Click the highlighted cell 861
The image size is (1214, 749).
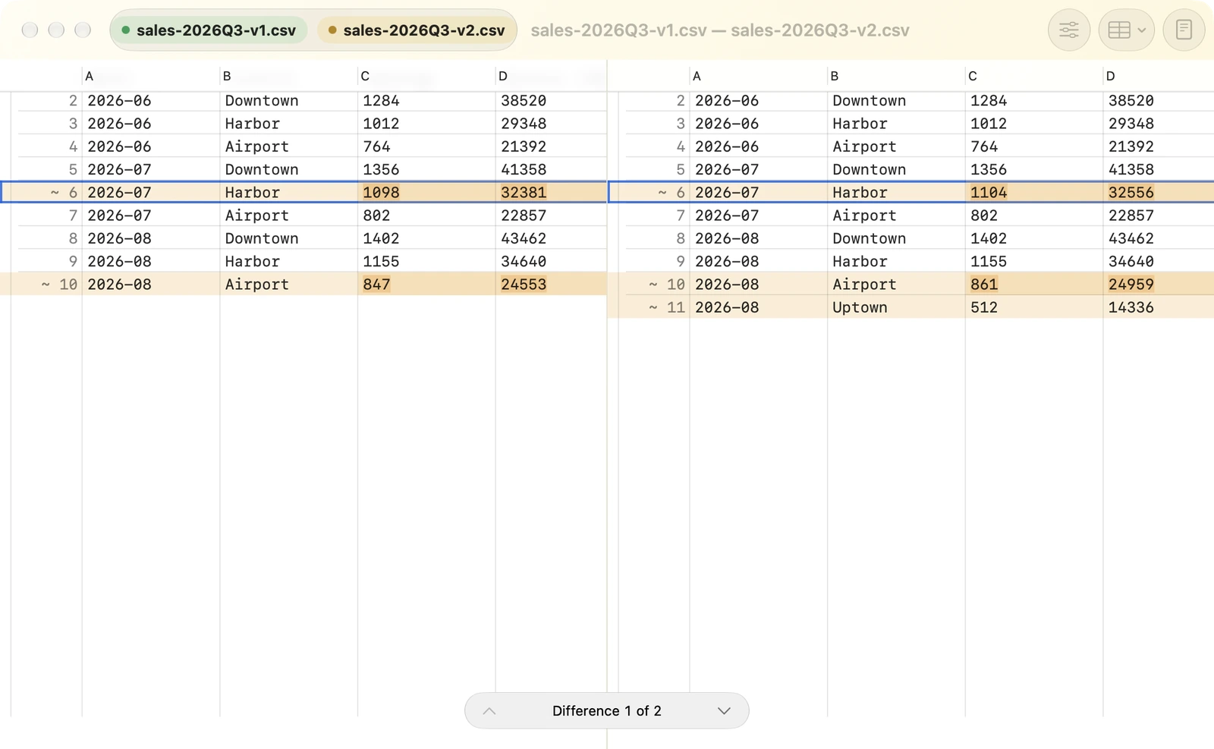point(984,285)
